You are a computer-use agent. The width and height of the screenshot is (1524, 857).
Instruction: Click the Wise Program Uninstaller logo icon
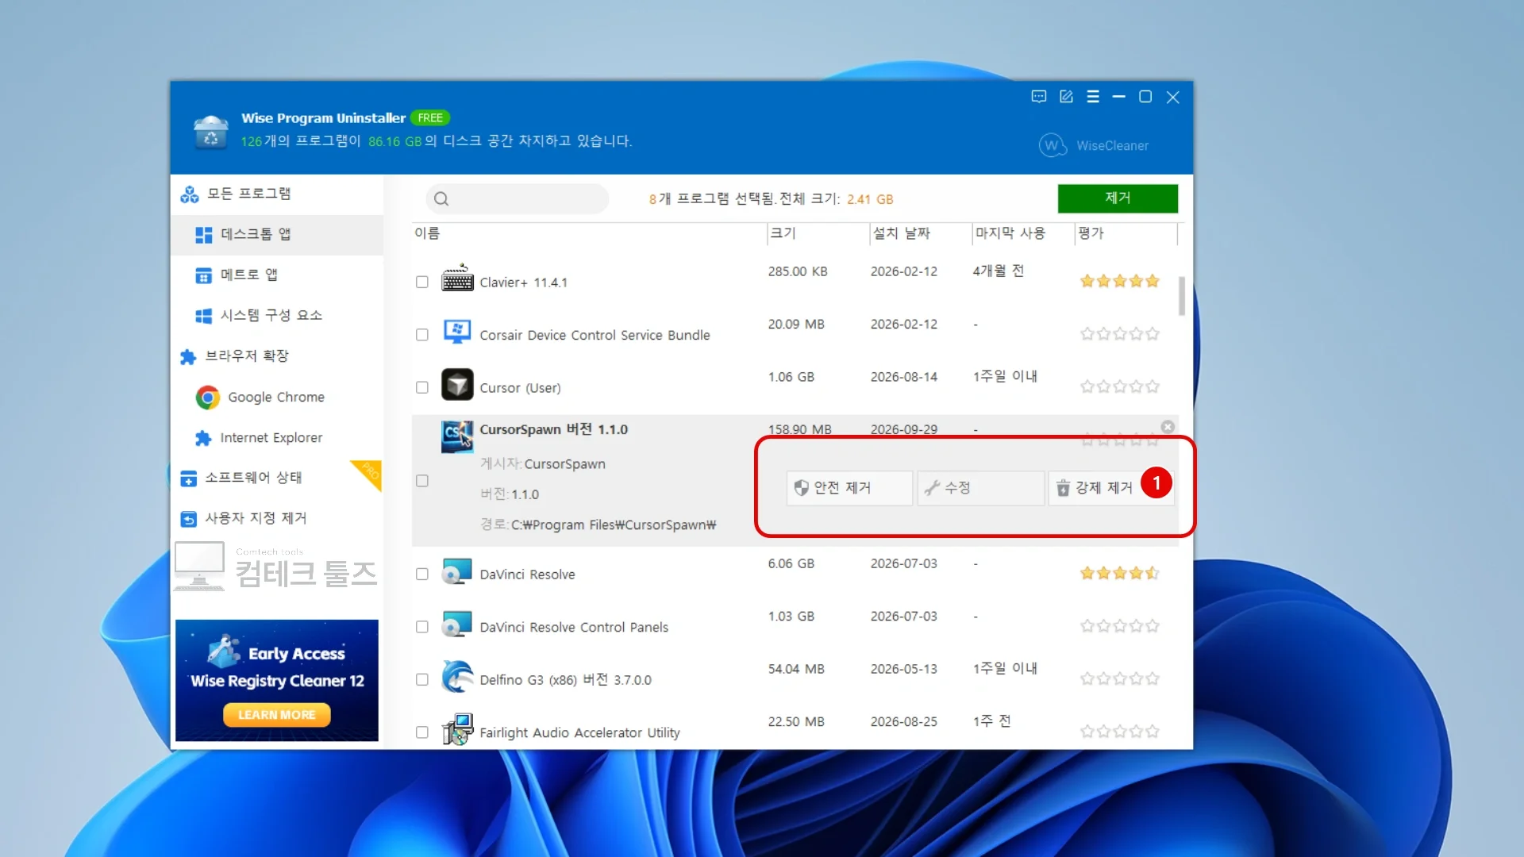coord(211,132)
